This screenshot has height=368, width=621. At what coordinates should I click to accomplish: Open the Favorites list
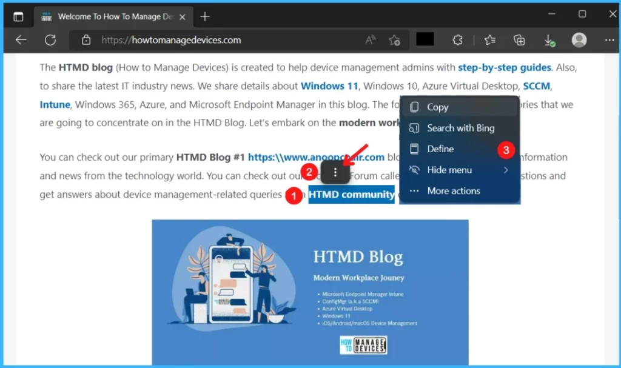490,40
